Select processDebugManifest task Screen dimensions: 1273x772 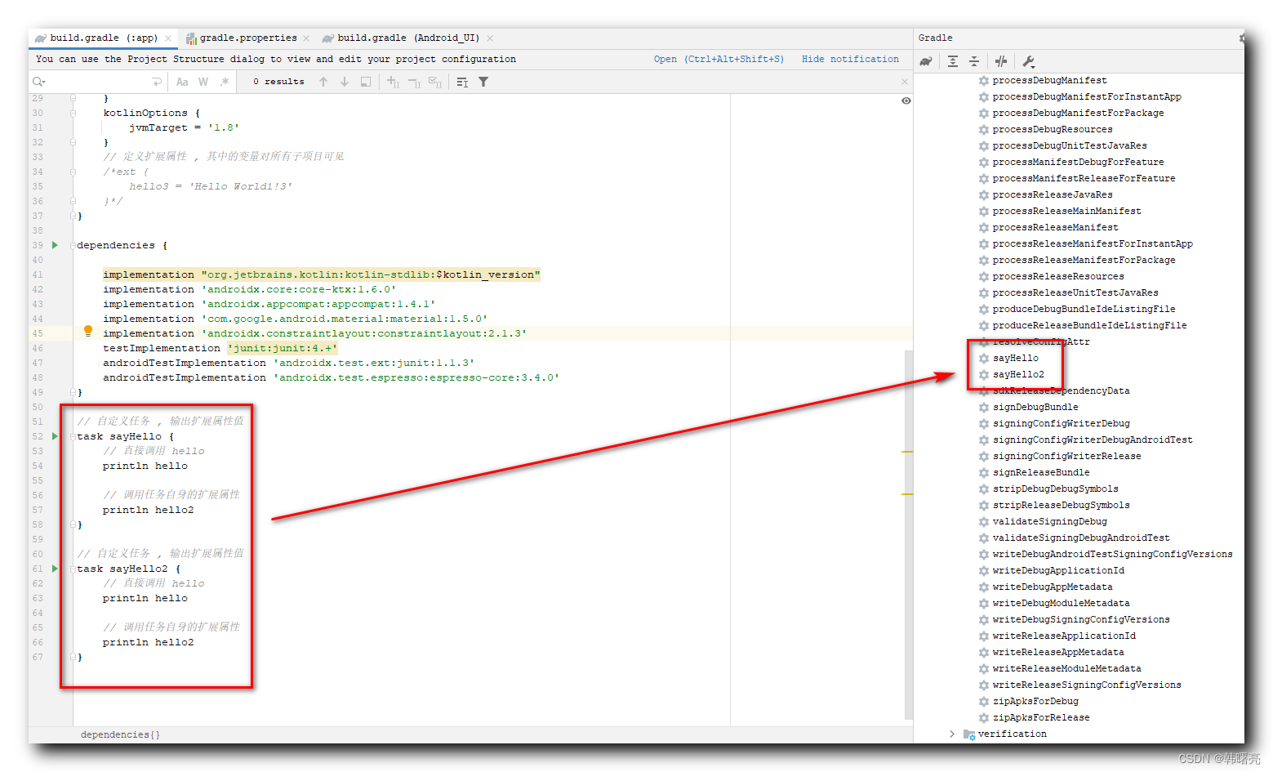(x=1050, y=80)
